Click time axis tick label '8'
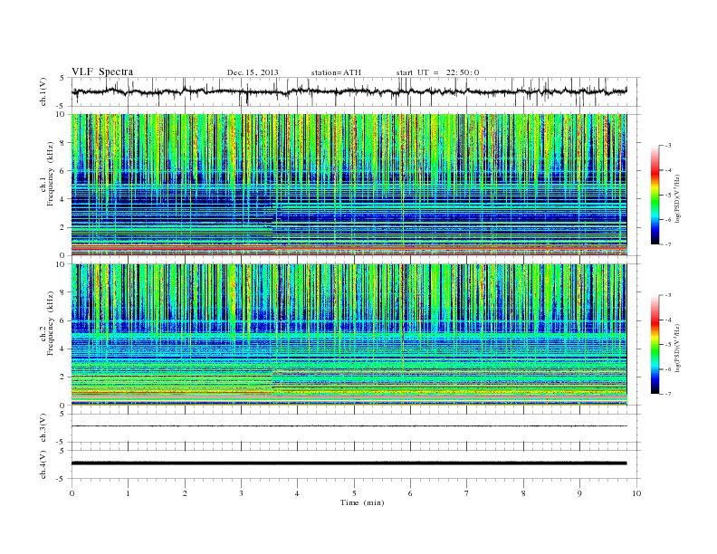 coord(523,493)
